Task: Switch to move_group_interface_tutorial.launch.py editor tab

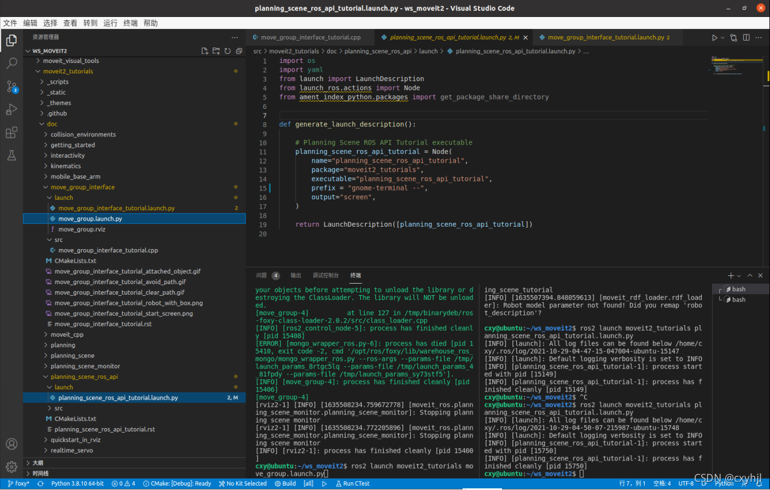Action: [608, 37]
